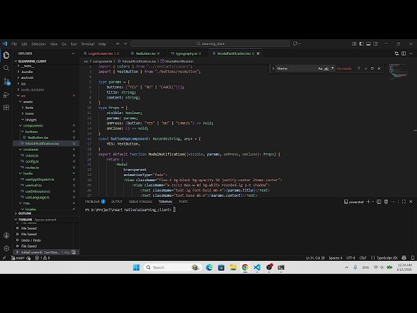Open the Extensions view
The image size is (417, 313).
click(x=7, y=108)
